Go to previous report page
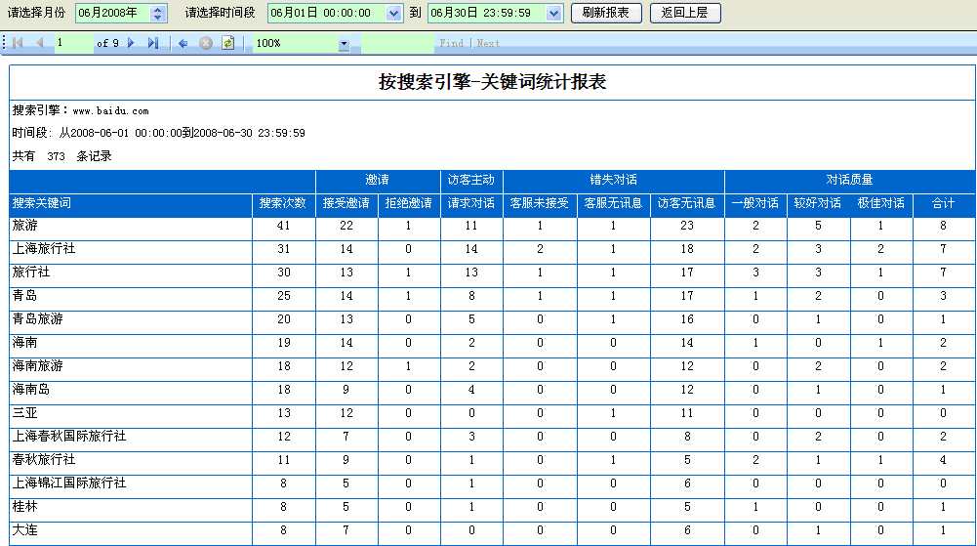 click(x=40, y=43)
